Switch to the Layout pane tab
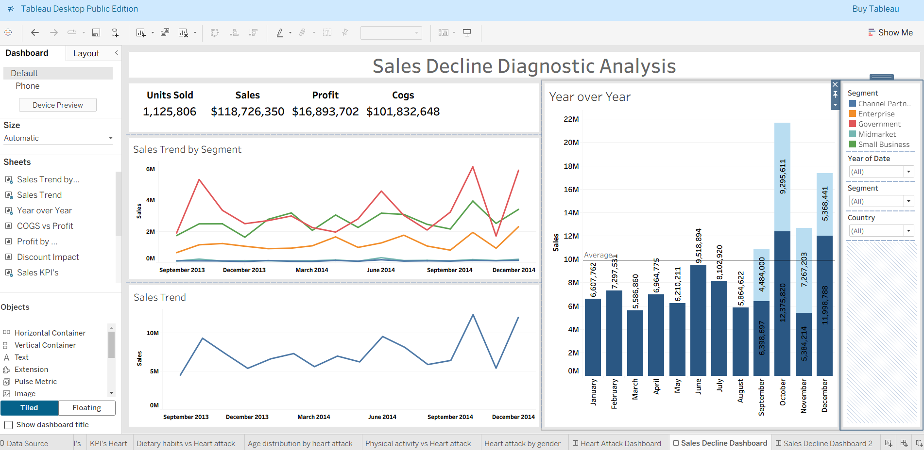 (86, 53)
